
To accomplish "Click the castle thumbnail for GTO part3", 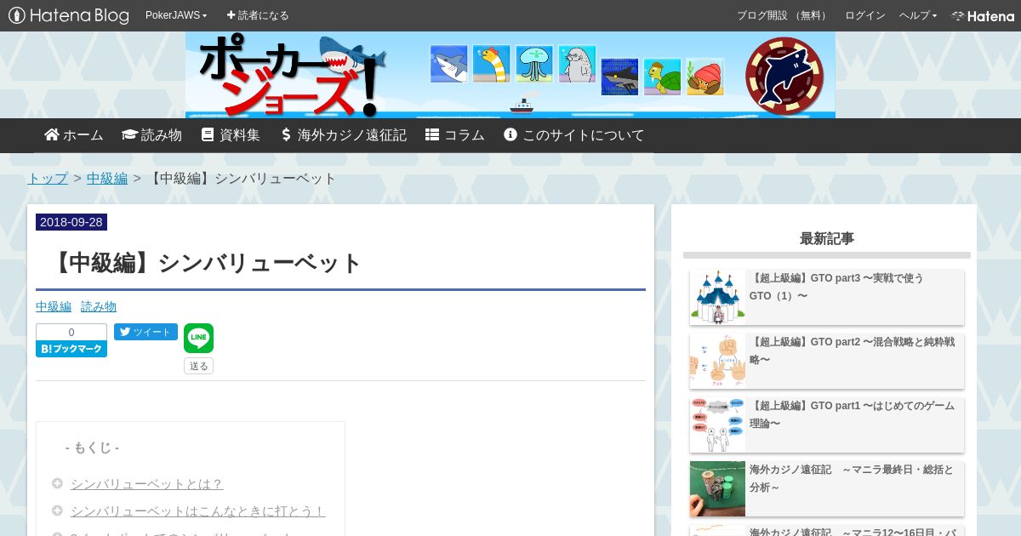I will coord(717,297).
